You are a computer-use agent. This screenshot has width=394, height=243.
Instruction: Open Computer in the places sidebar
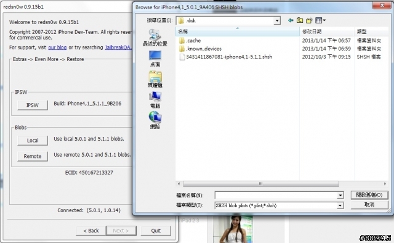(x=155, y=100)
